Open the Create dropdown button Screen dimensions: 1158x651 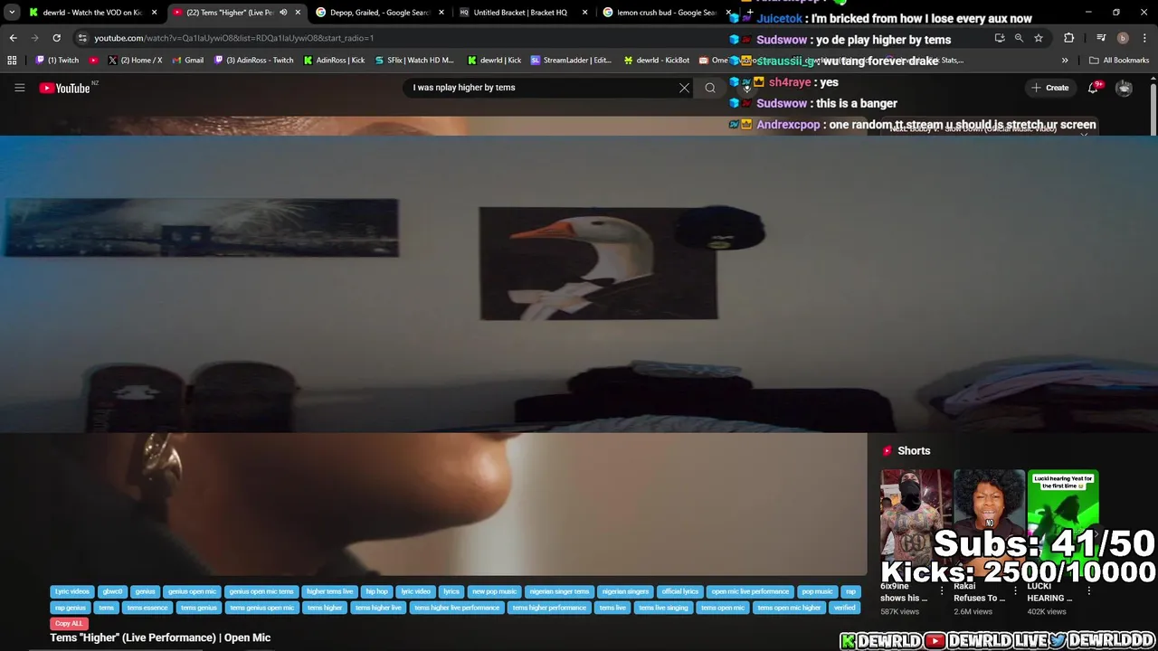(x=1049, y=88)
